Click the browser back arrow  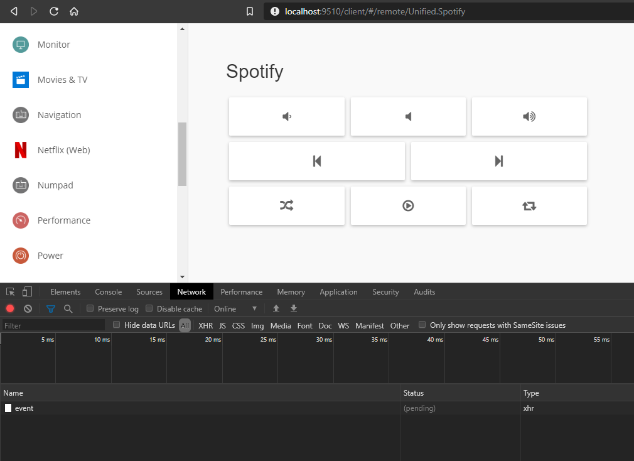click(14, 11)
